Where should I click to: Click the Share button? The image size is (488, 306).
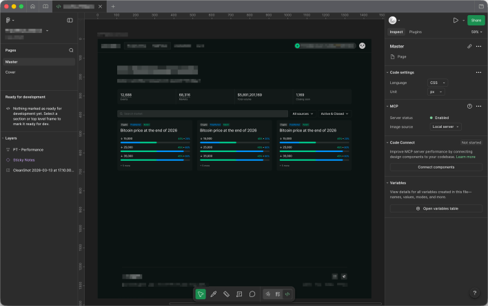tap(476, 21)
